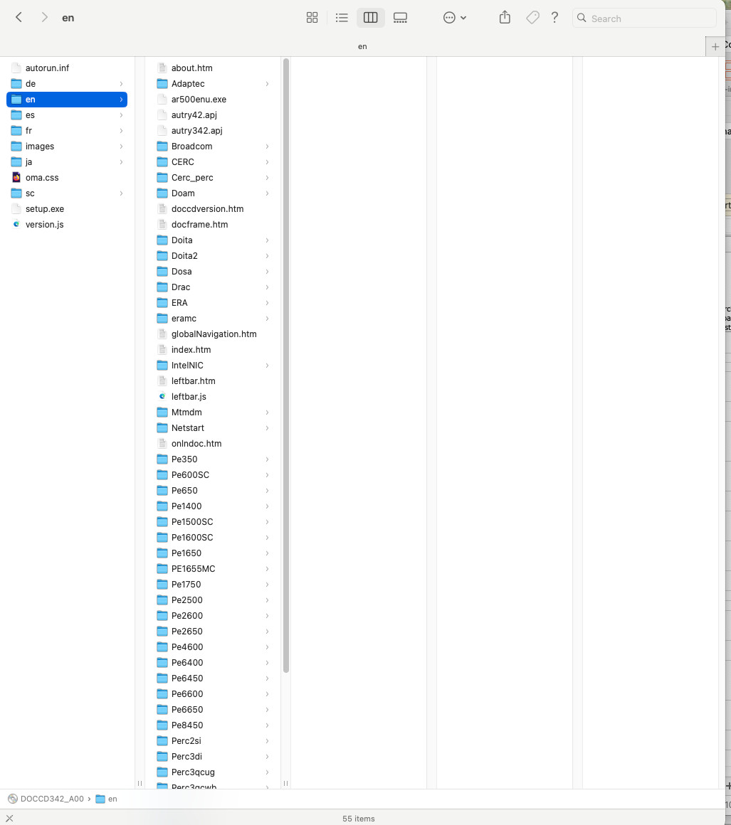Select the version.js file icon
Screen dimensions: 731x825
tap(16, 224)
